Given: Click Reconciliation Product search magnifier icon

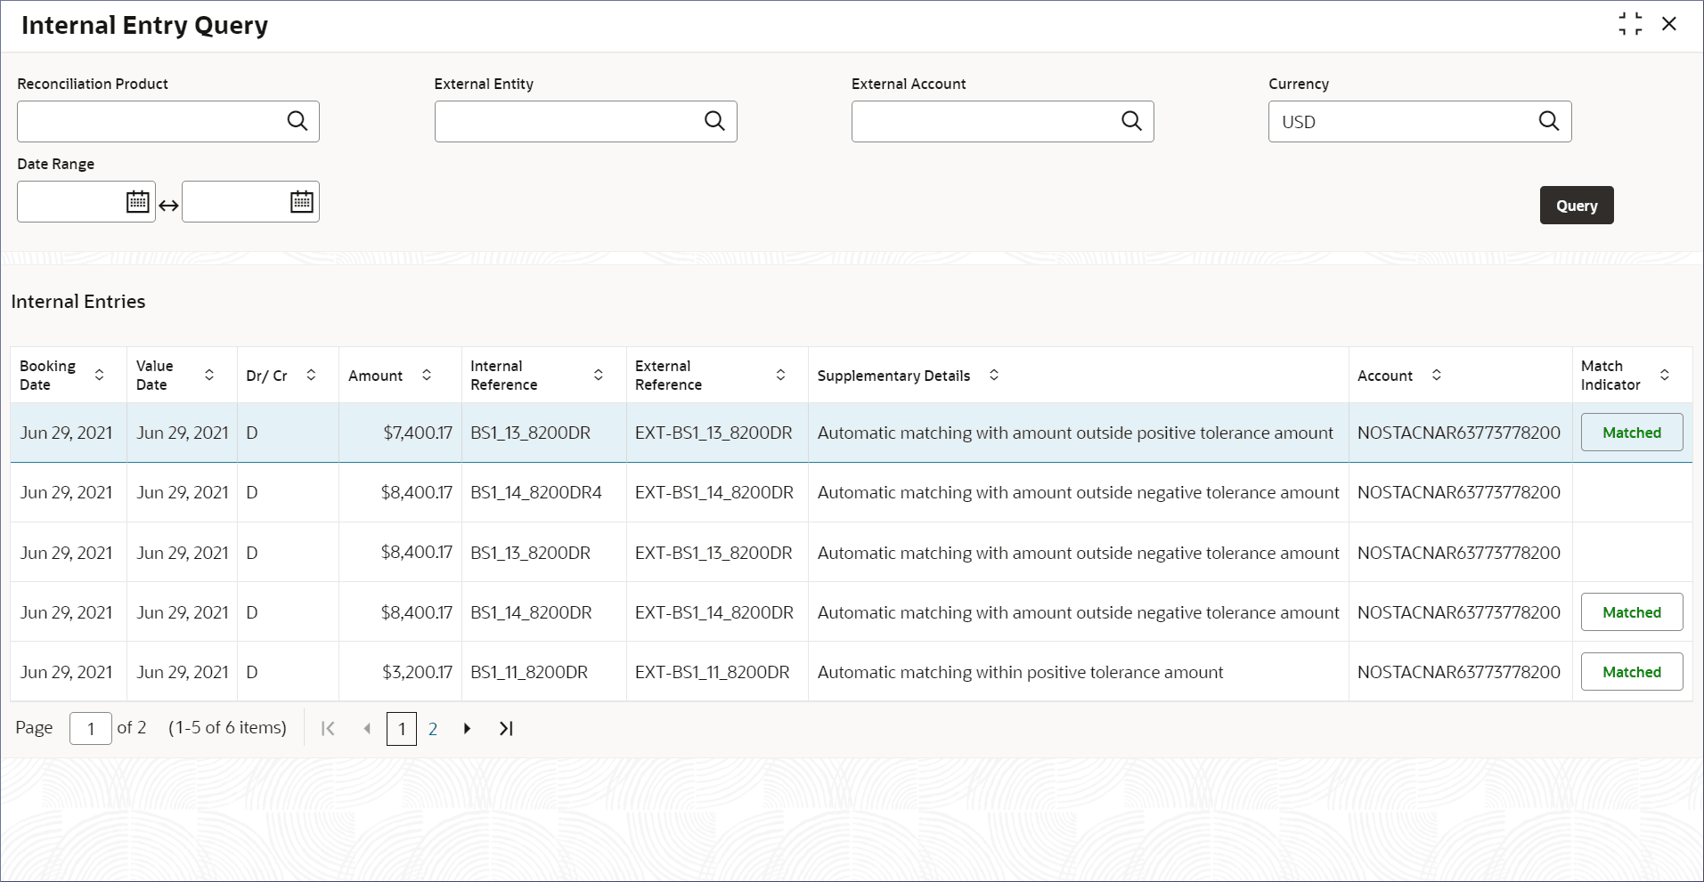Looking at the screenshot, I should (x=298, y=121).
